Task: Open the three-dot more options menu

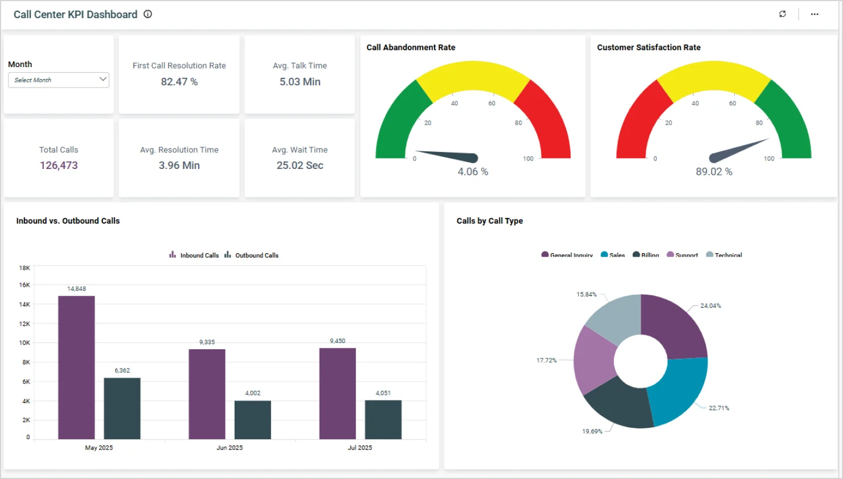Action: click(815, 14)
